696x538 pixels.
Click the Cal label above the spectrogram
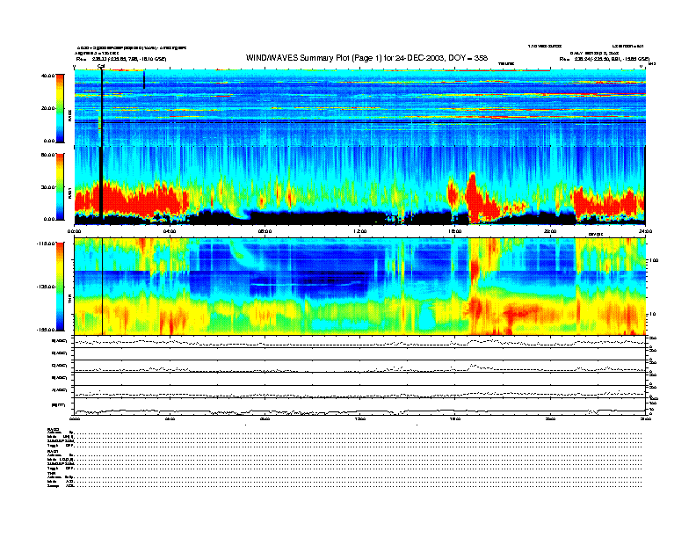(x=101, y=66)
